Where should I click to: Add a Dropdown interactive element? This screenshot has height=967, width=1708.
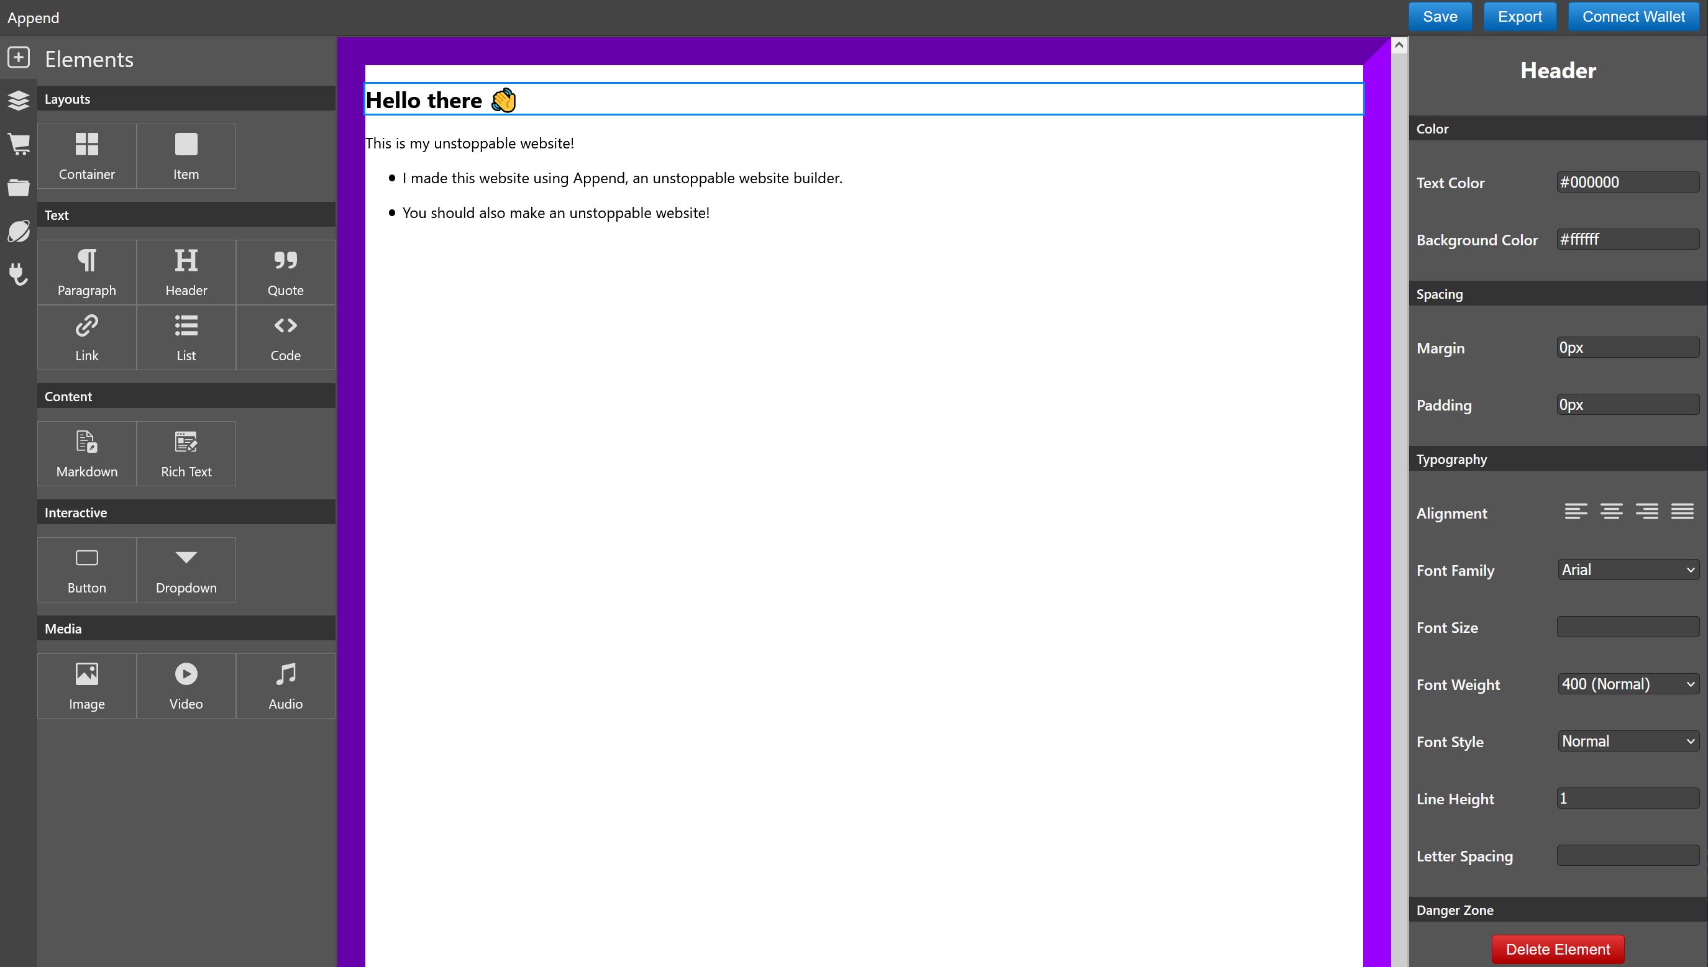186,570
